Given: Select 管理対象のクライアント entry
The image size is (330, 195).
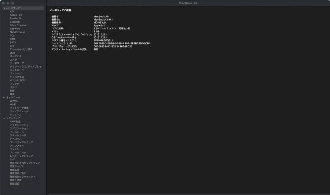Looking at the screenshot, I should 23,177.
